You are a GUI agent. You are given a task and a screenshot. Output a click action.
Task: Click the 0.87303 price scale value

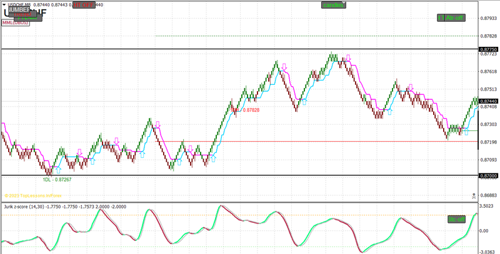click(x=489, y=124)
